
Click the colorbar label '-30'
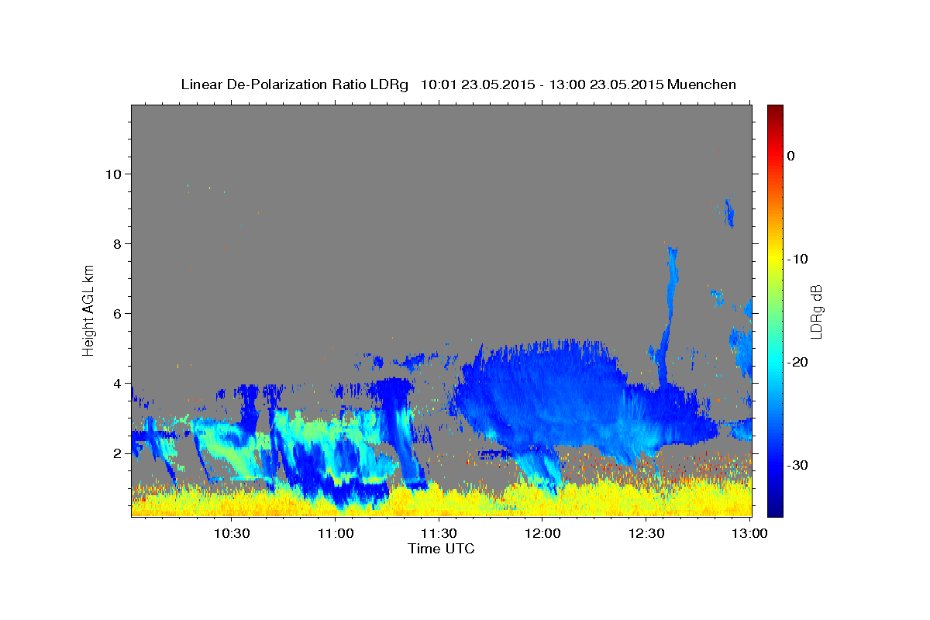click(798, 465)
